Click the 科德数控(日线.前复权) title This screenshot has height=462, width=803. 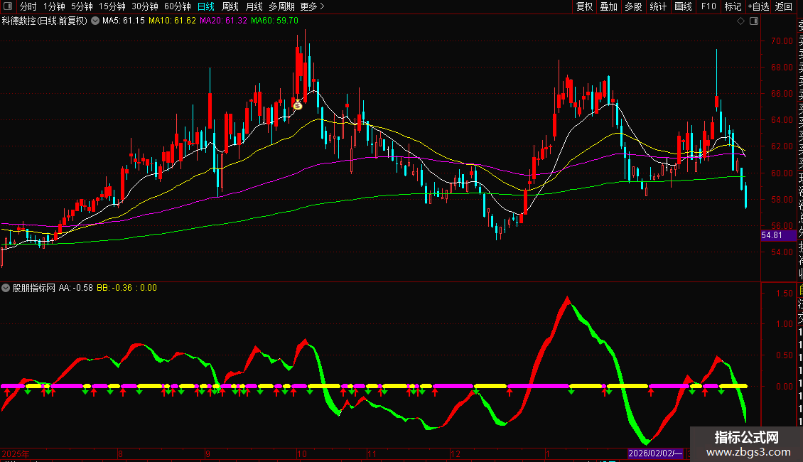point(45,21)
